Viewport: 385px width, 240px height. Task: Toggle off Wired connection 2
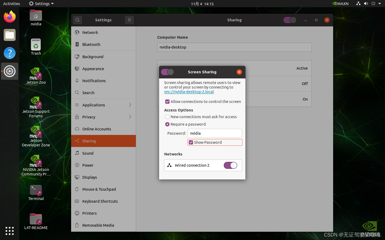click(x=230, y=165)
